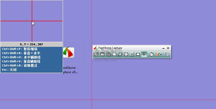
Task: Click the FastStone Capture title text
Action: pyautogui.click(x=110, y=48)
